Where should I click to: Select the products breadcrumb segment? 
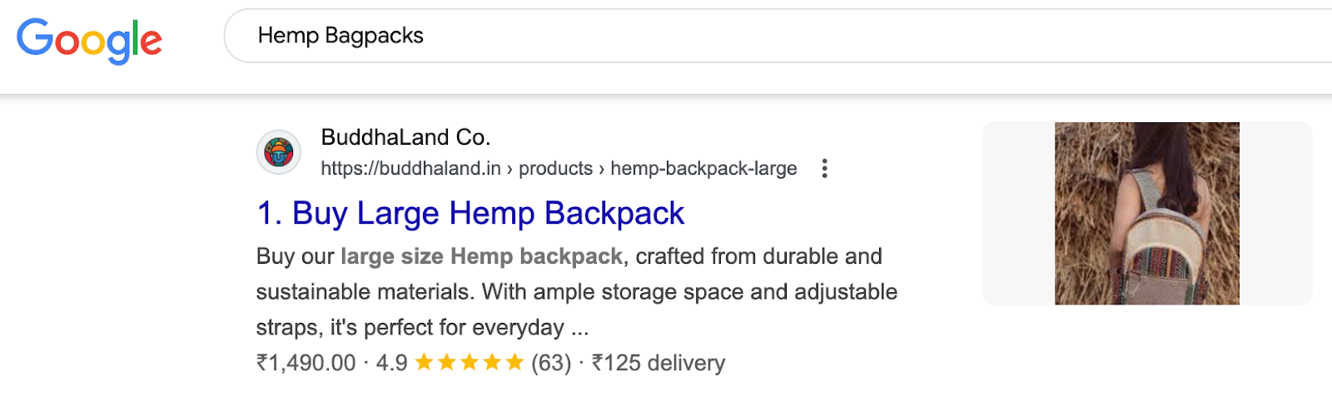pyautogui.click(x=555, y=169)
